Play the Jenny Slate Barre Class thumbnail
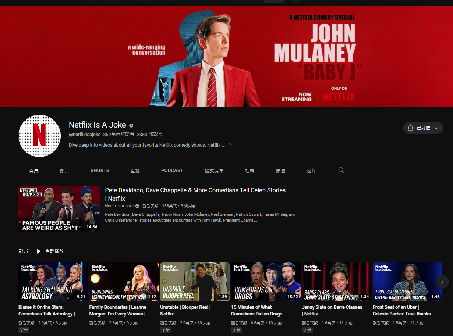Viewport: 453px width, 336px height. point(336,282)
